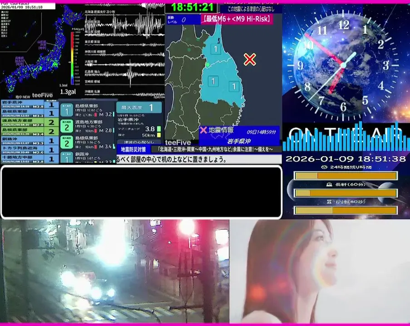Click the 神奈川県 相模原 seismograph trace label

coord(95,52)
